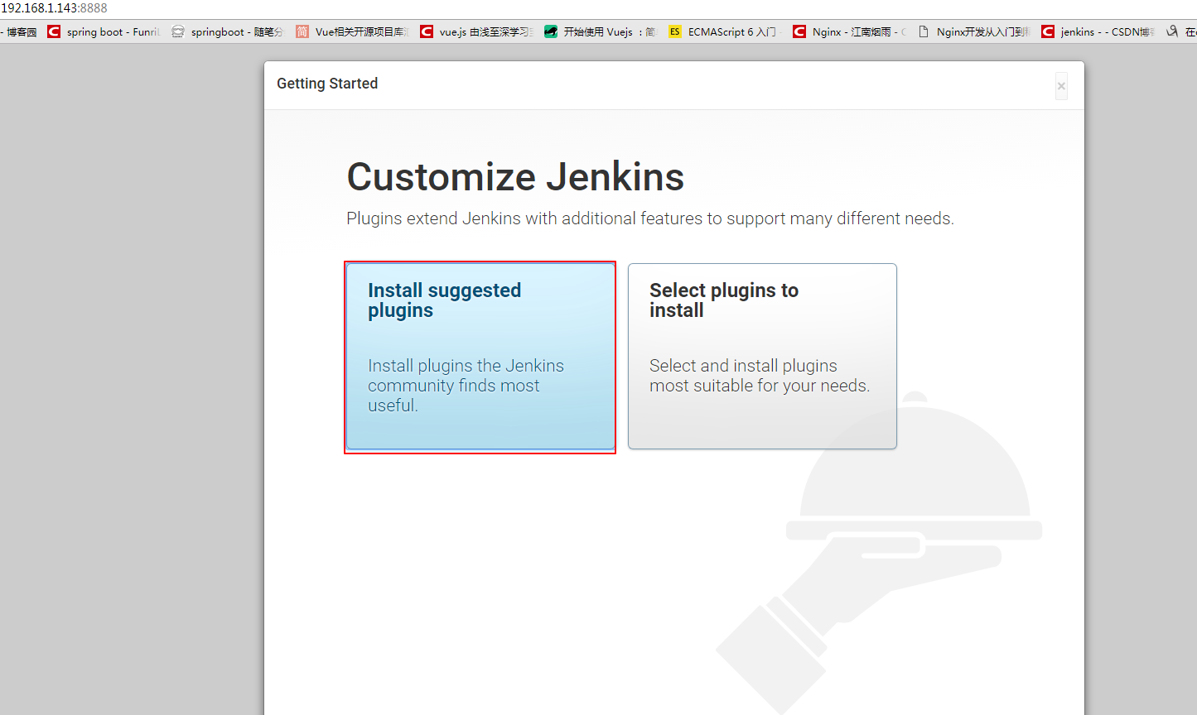The height and width of the screenshot is (715, 1197).
Task: Open the ECMAScript 6 入门 bookmark
Action: [725, 31]
